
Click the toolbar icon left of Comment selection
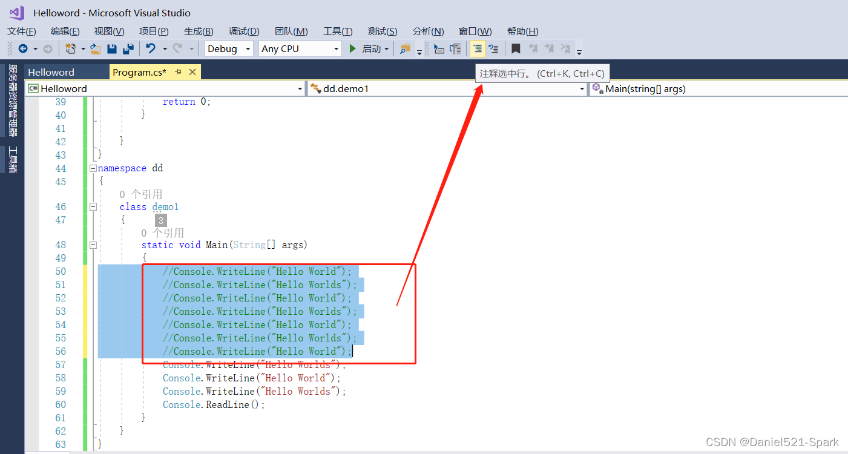(456, 48)
